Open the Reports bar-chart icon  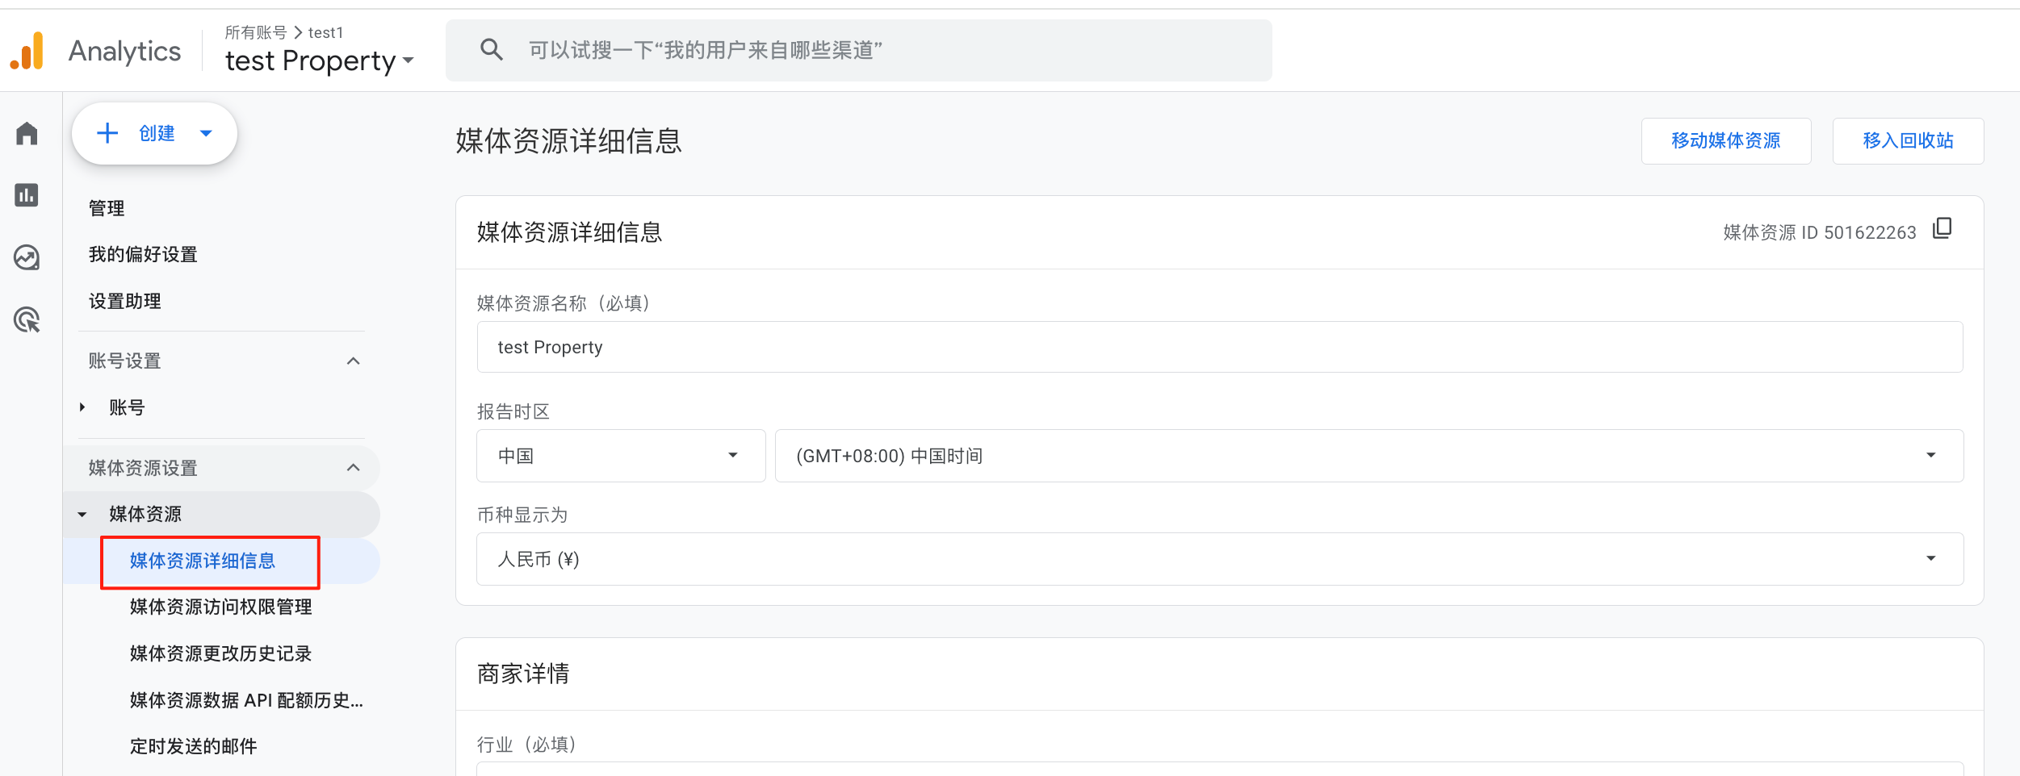pos(26,195)
